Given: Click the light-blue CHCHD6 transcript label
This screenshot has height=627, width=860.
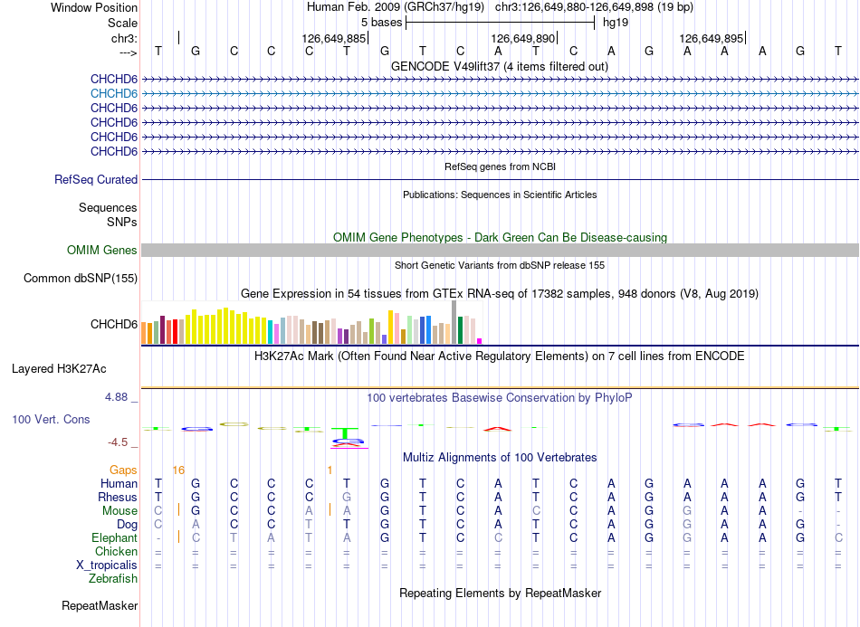Looking at the screenshot, I should click(x=113, y=94).
